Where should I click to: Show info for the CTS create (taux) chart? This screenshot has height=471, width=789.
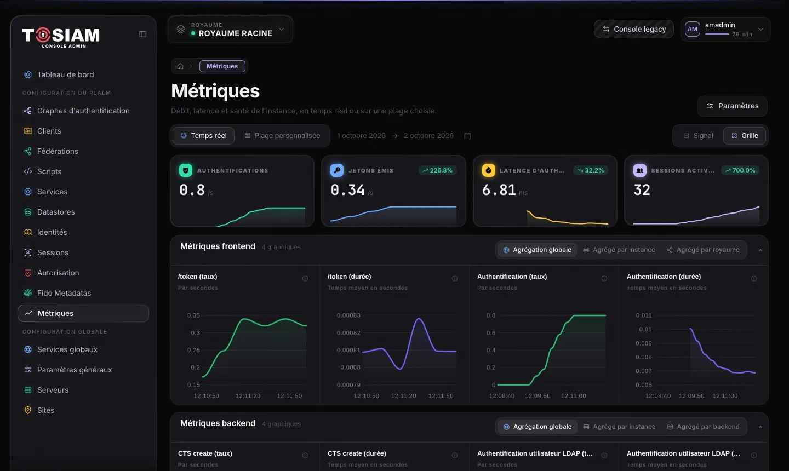[x=305, y=456]
